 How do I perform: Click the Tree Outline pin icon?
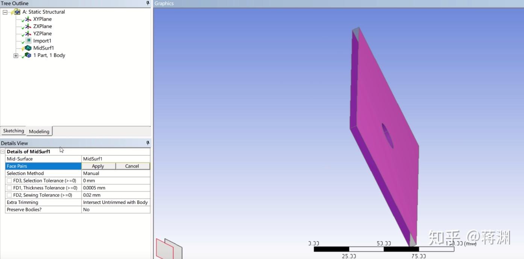pos(147,3)
